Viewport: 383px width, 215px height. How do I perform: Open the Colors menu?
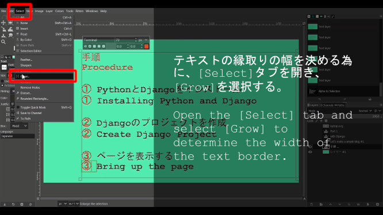59,11
